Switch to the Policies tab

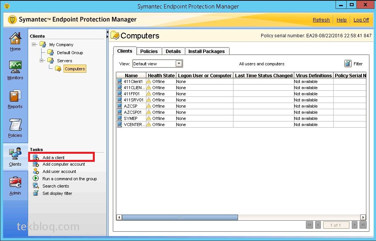click(149, 51)
